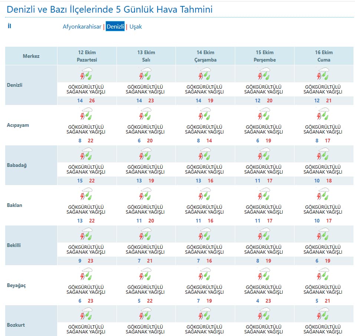This screenshot has height=336, width=355.
Task: Select the highlighted Denizli province tab
Action: [x=115, y=26]
